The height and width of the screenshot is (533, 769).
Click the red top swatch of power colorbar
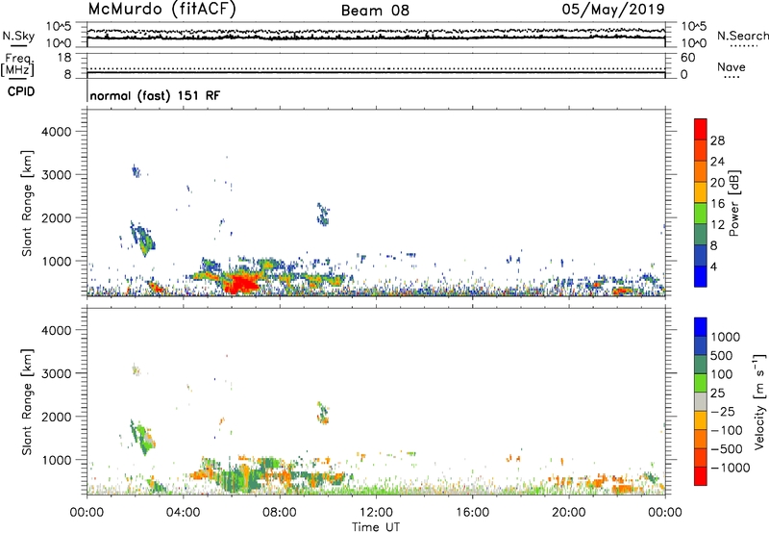(701, 129)
